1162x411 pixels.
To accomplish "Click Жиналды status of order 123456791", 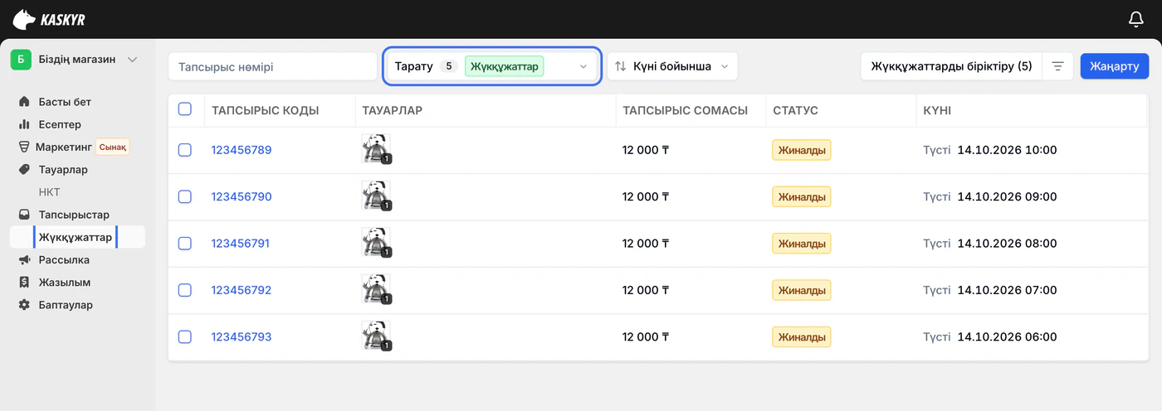I will [802, 244].
